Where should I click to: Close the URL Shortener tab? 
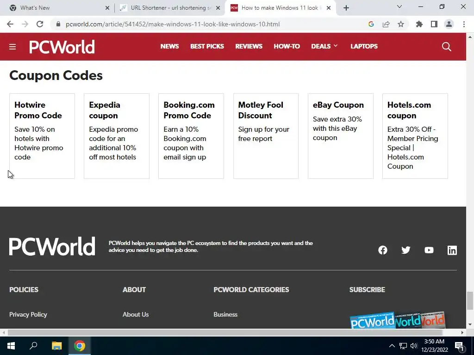click(218, 8)
